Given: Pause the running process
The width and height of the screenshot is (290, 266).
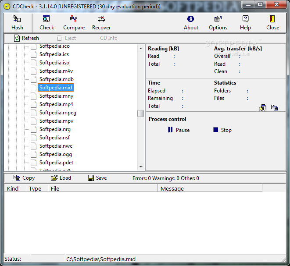Looking at the screenshot, I should 179,130.
